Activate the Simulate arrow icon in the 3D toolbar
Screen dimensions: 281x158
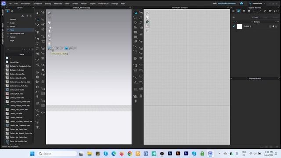pos(37,13)
